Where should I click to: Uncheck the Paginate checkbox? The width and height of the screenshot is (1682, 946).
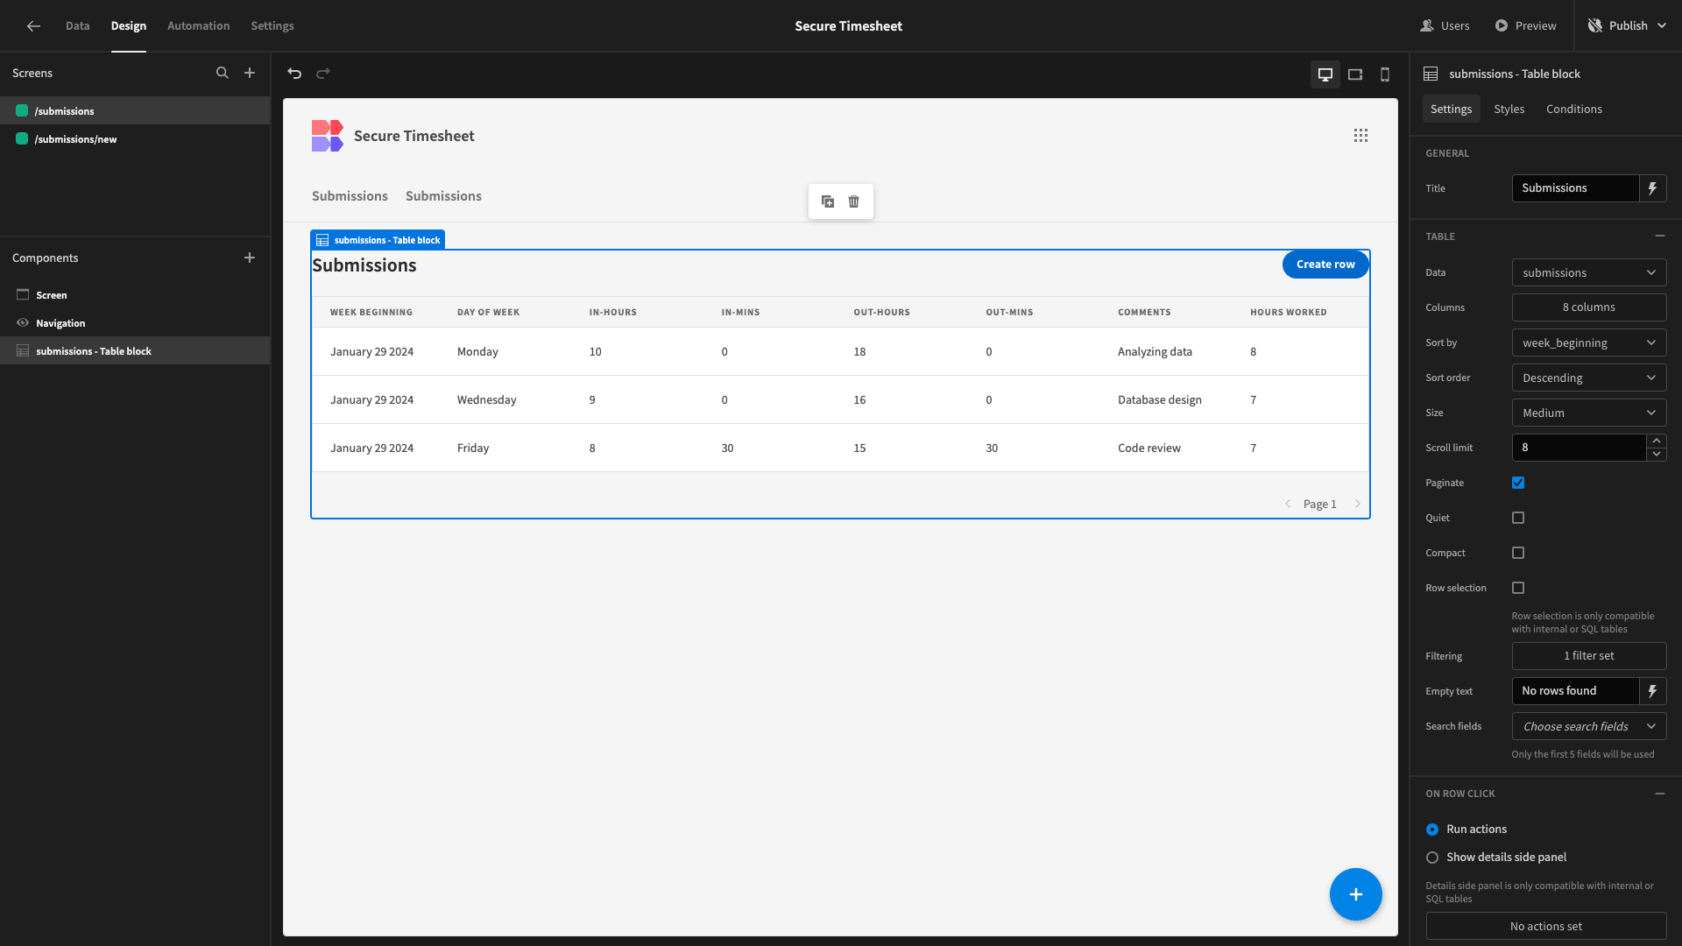(1518, 483)
